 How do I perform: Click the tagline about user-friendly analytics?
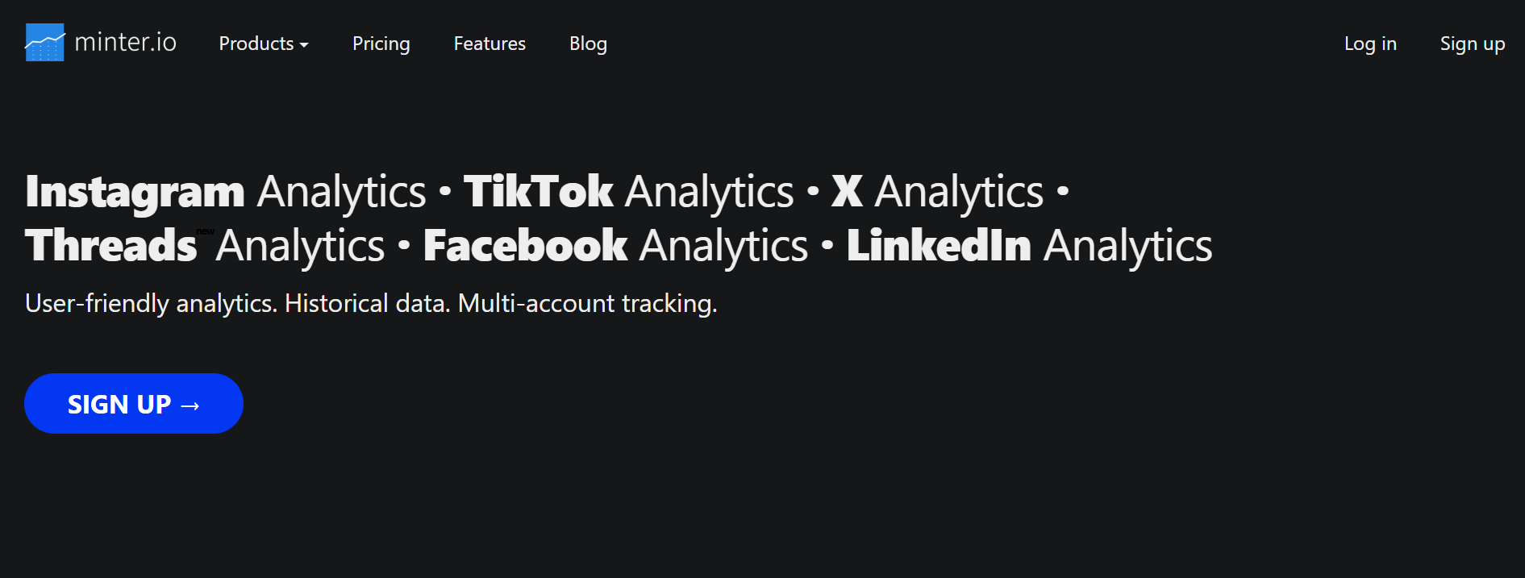[371, 304]
